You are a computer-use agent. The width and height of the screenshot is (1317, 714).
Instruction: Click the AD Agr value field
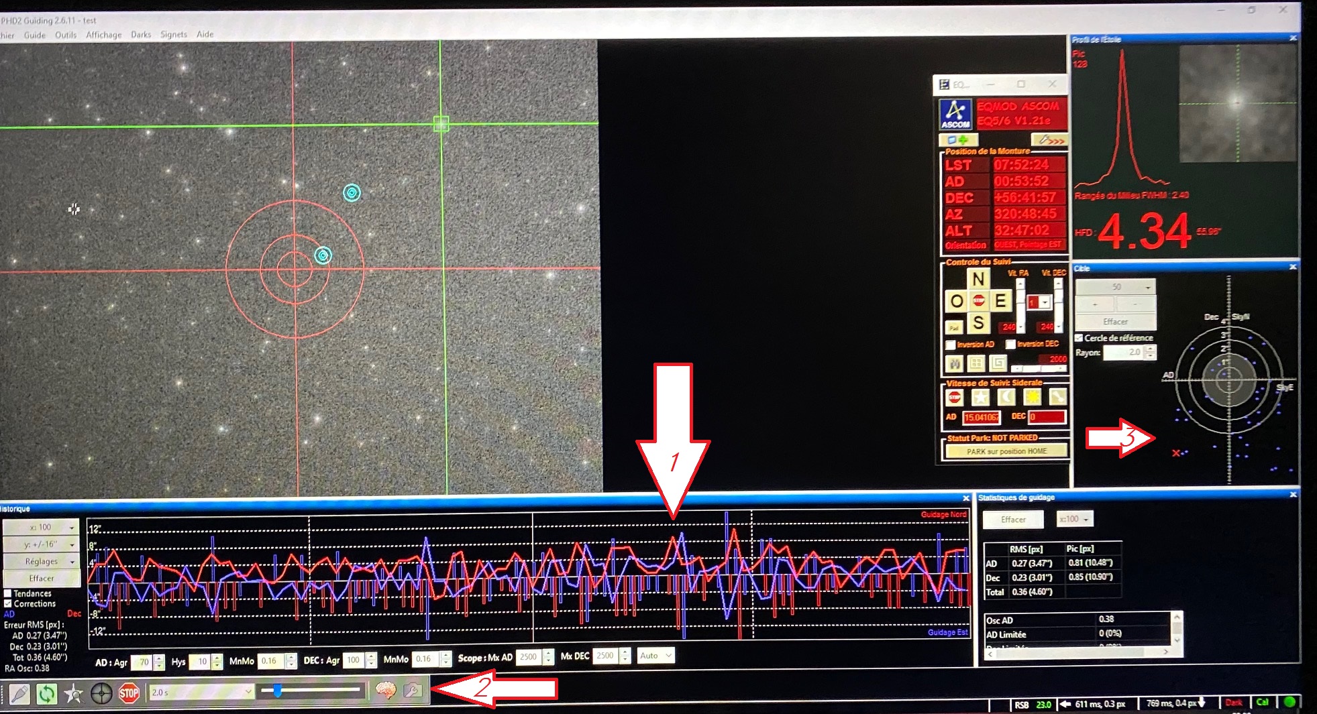[142, 662]
